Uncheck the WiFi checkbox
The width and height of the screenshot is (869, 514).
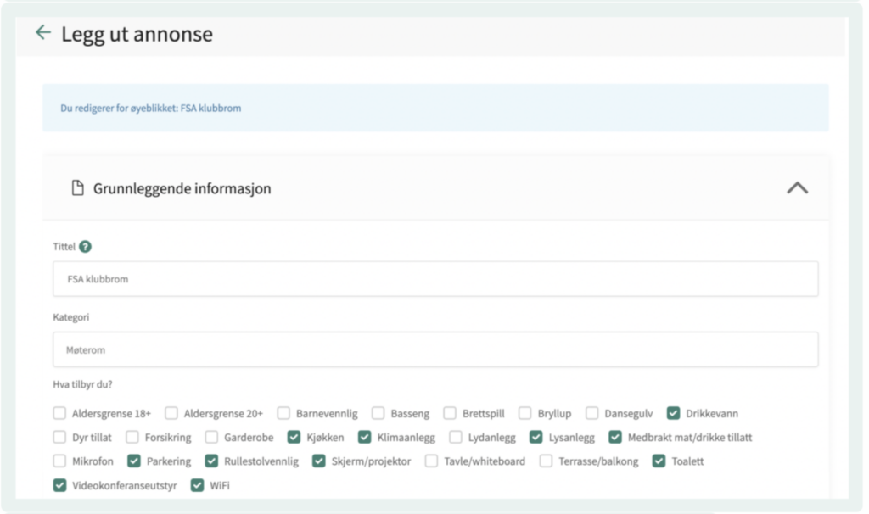point(197,486)
